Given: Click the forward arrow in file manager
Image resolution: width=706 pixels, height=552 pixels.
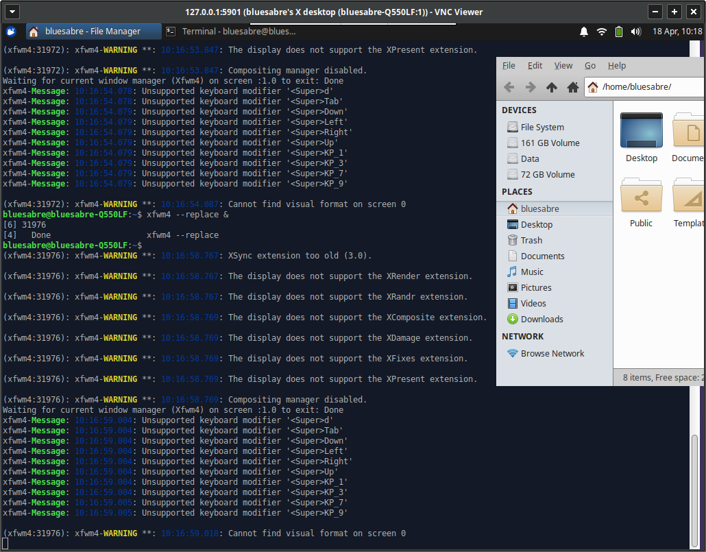Looking at the screenshot, I should [x=530, y=87].
